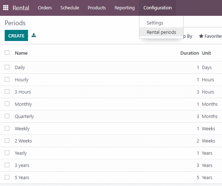Tick the Quarterly row checkbox
This screenshot has width=222, height=186.
pos(7,116)
